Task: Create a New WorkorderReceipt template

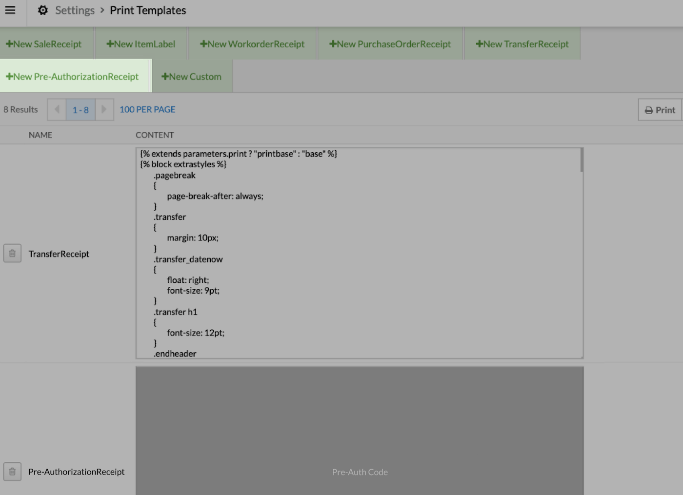Action: (x=252, y=43)
